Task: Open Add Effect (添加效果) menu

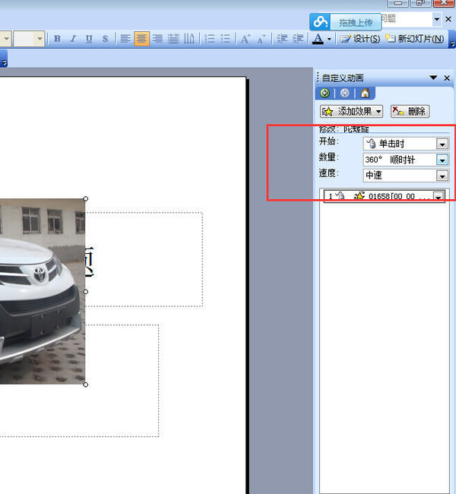Action: click(351, 111)
